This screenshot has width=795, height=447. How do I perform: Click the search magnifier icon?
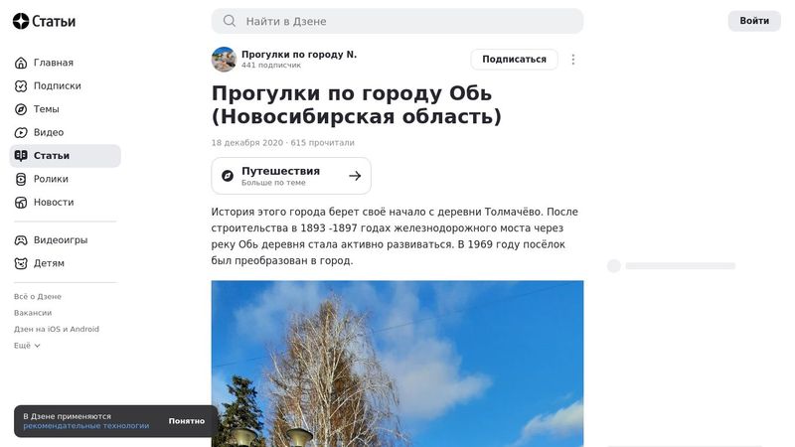click(230, 21)
